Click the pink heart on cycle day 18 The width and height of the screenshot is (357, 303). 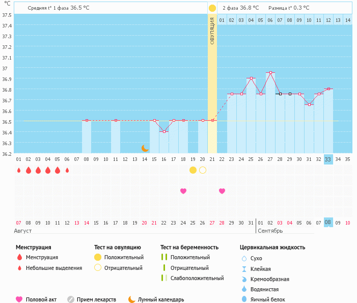183,191
